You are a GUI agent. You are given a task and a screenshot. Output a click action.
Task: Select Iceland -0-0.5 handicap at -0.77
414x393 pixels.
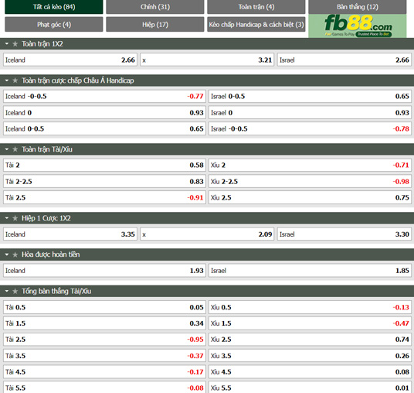pyautogui.click(x=104, y=96)
